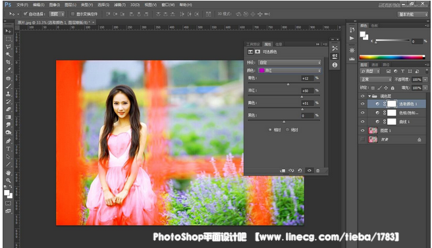
Task: Hide the 曲线 1 layer
Action: 363,122
